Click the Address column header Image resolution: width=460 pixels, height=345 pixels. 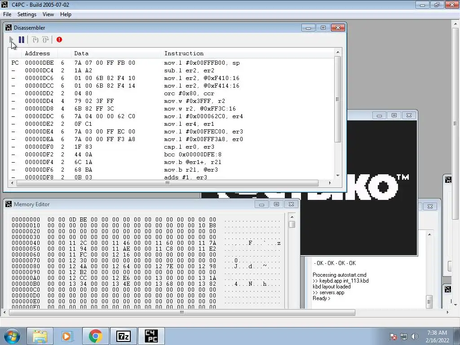(x=40, y=53)
